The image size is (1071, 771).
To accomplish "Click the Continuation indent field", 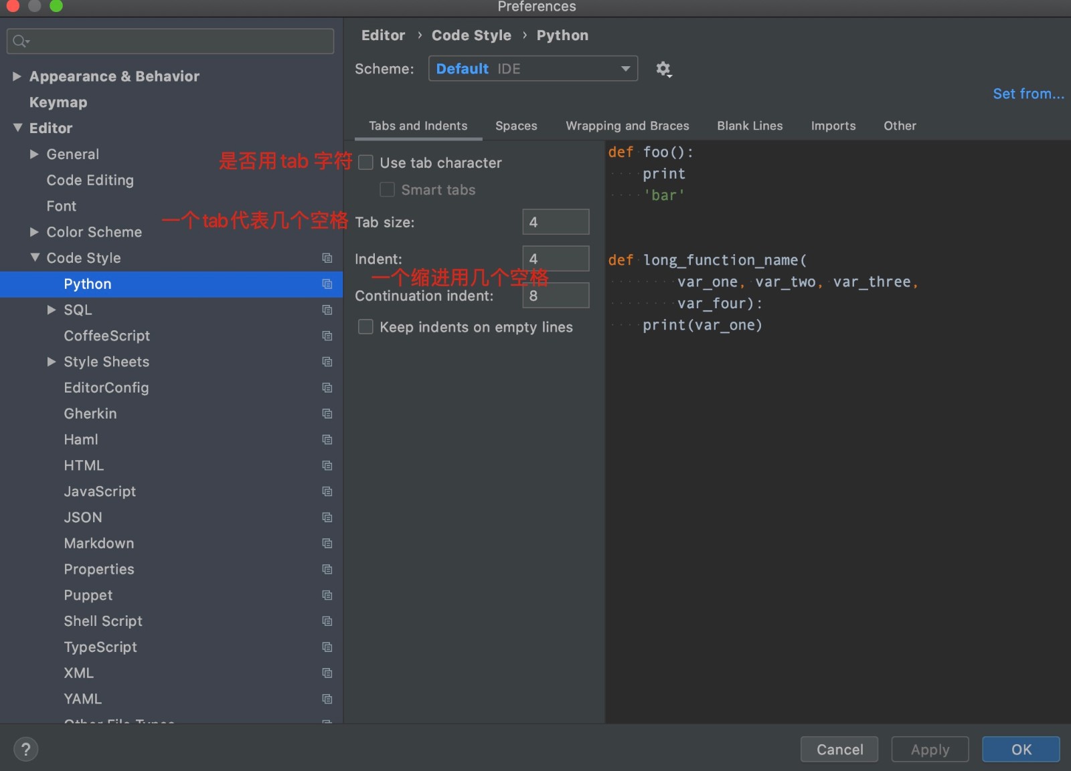I will (x=556, y=296).
